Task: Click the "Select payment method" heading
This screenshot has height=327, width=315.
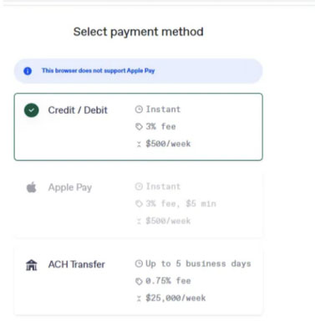Action: click(138, 32)
